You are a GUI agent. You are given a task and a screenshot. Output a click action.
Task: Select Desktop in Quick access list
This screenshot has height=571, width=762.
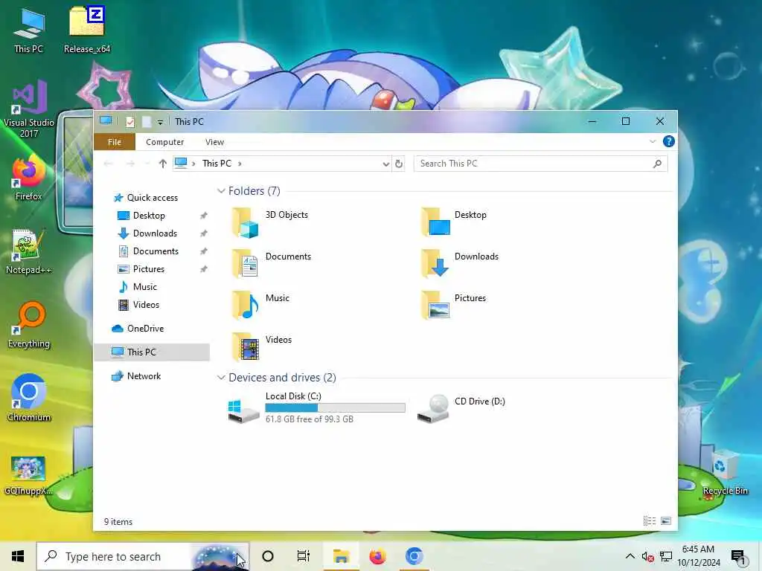[149, 216]
